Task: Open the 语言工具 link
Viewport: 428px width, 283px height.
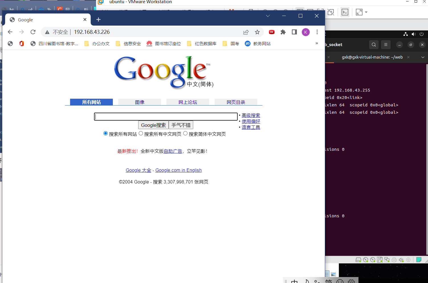Action: tap(251, 127)
